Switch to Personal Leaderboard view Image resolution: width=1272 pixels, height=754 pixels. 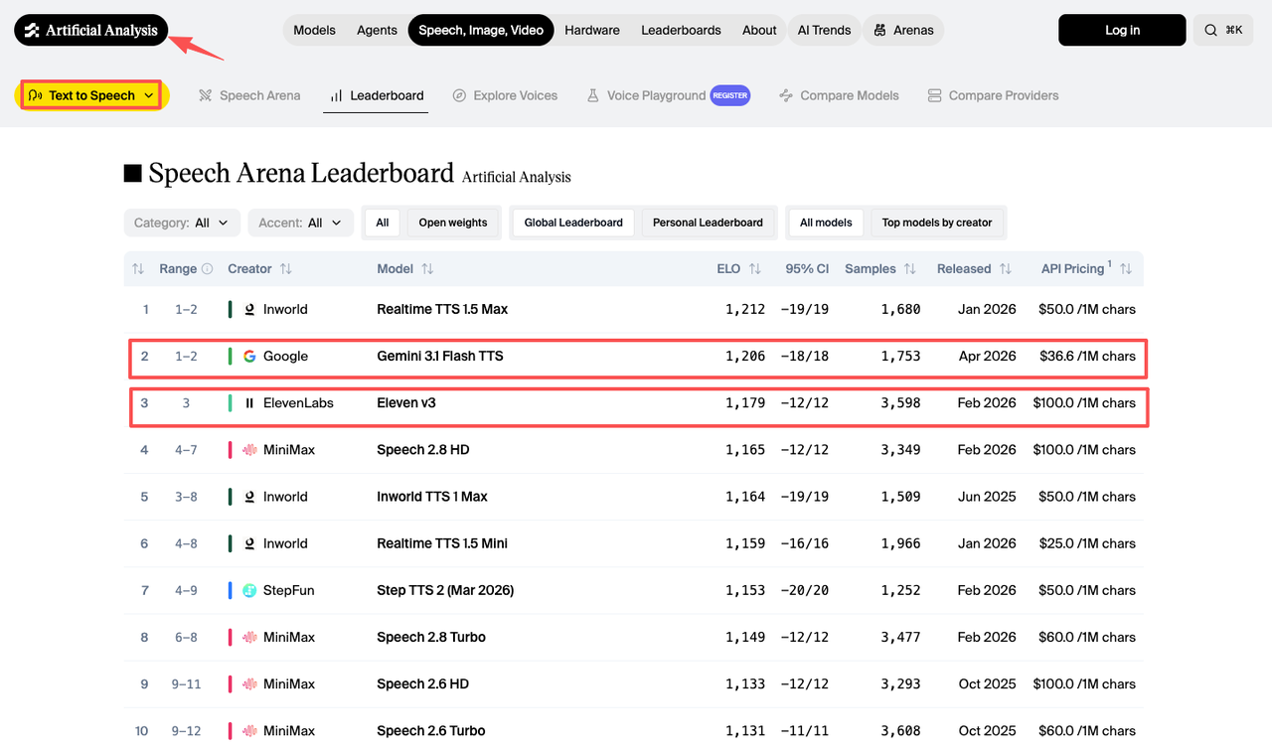708,223
